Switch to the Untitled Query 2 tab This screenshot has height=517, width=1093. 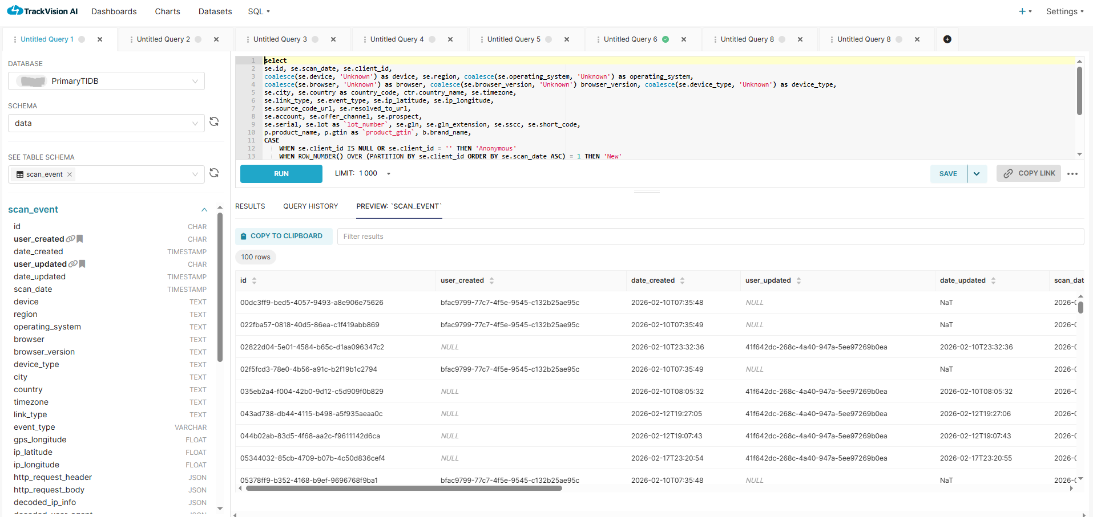tap(163, 39)
